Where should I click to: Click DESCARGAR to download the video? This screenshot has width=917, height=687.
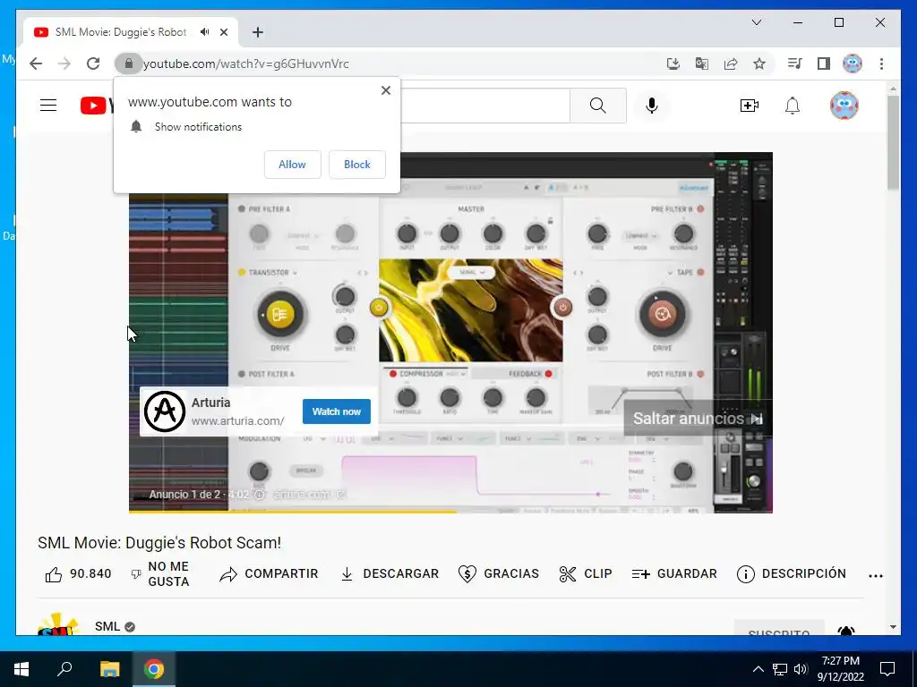point(390,574)
